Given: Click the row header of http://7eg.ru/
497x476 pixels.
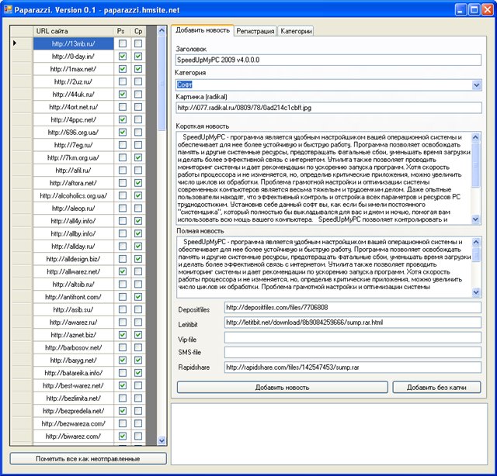Looking at the screenshot, I should click(22, 145).
